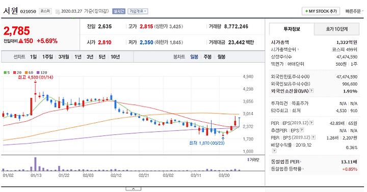Click help icon next to PBR BPS(2019.12)

coord(313,138)
